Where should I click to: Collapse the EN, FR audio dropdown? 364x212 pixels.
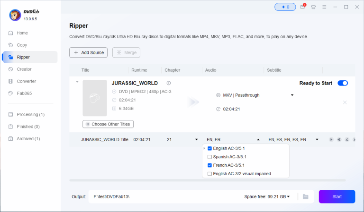point(258,139)
